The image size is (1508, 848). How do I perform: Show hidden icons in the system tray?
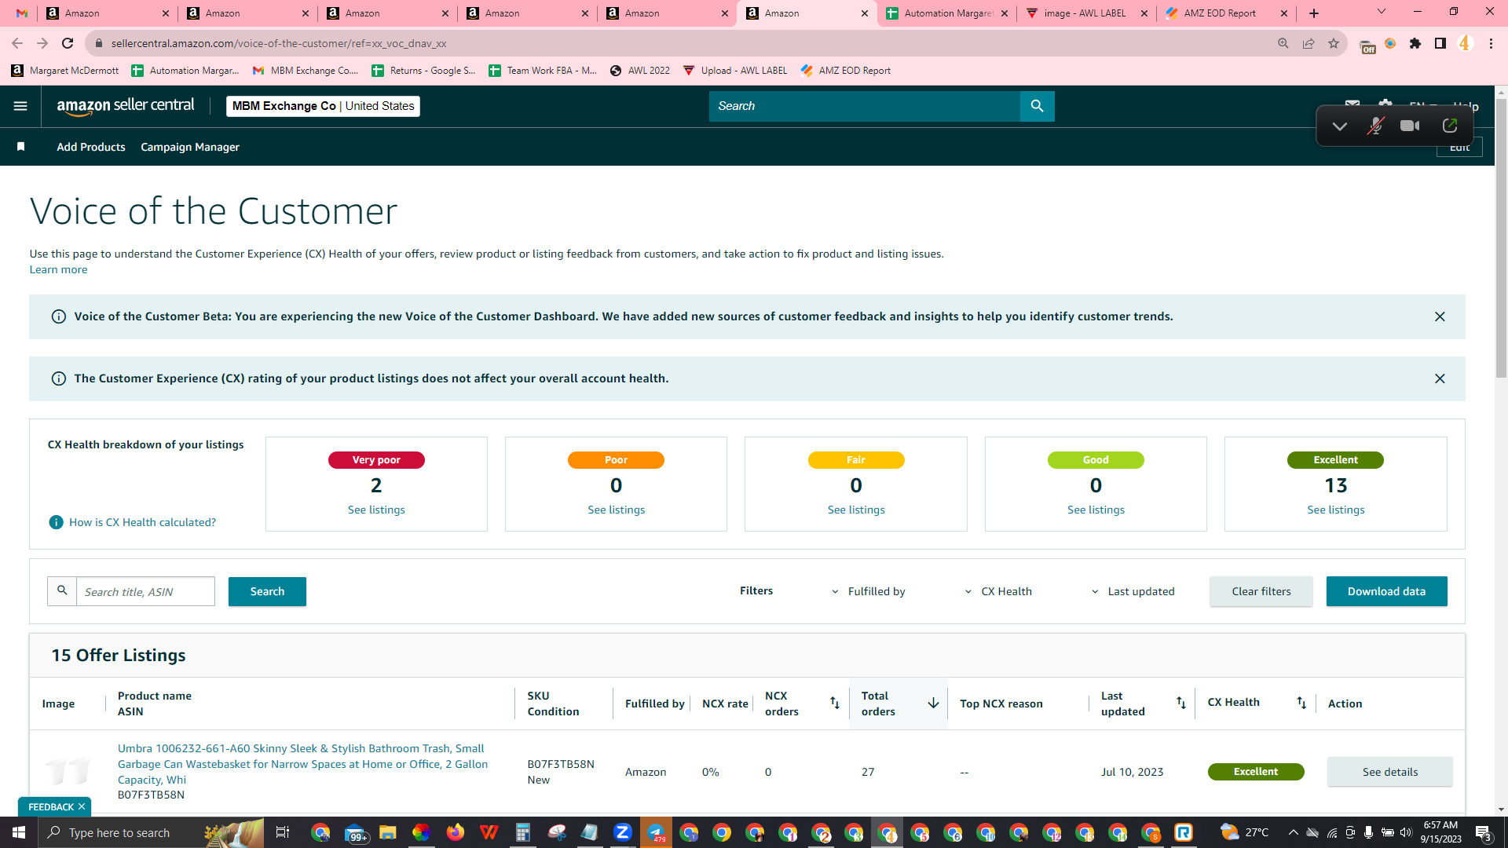[1293, 832]
